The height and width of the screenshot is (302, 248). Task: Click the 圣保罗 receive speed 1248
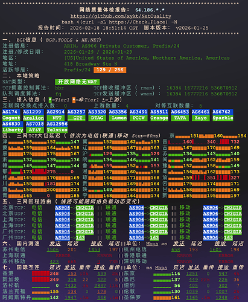(221, 297)
